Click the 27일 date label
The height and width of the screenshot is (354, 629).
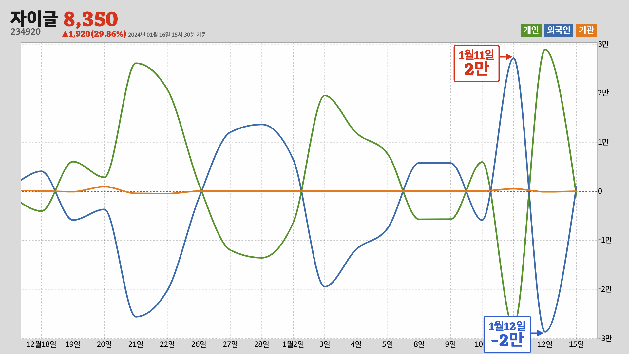pyautogui.click(x=230, y=344)
